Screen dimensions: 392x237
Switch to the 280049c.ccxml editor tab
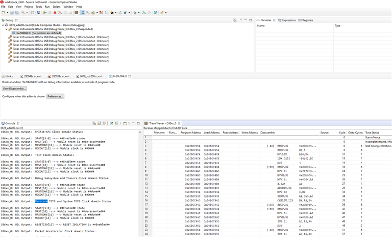tap(31, 76)
